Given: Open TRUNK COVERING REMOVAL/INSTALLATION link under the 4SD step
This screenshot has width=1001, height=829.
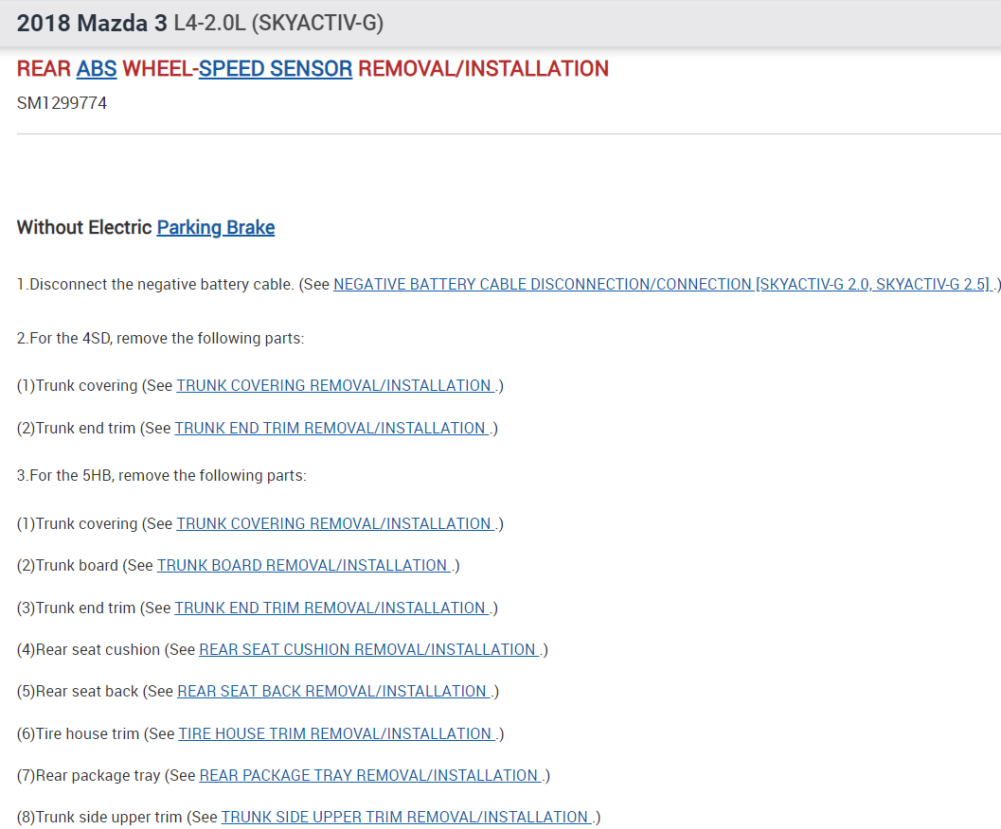Looking at the screenshot, I should tap(335, 385).
